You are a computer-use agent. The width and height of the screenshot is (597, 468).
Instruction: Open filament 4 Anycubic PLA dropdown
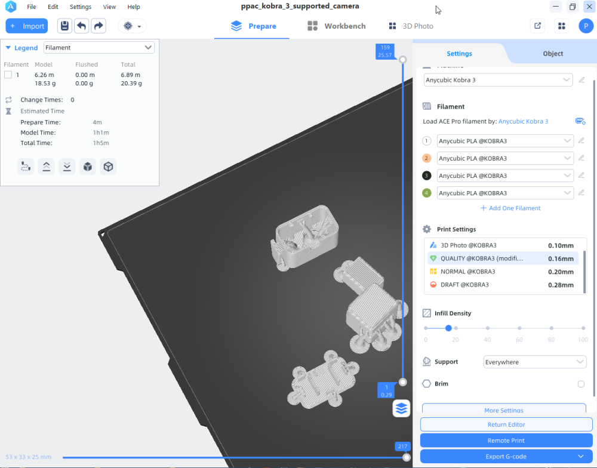click(x=505, y=193)
